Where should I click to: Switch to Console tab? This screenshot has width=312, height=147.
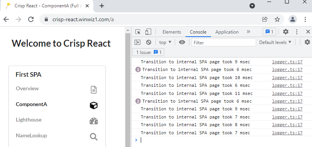(198, 32)
